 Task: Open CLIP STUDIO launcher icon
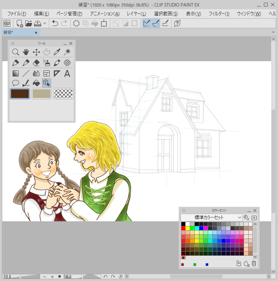(x=7, y=23)
